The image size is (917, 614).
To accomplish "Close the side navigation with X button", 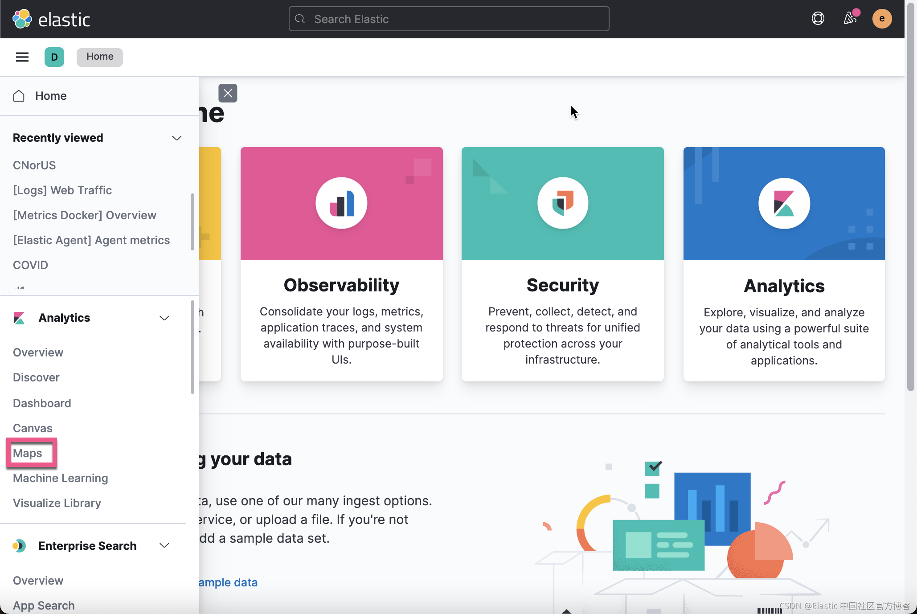I will (x=228, y=93).
